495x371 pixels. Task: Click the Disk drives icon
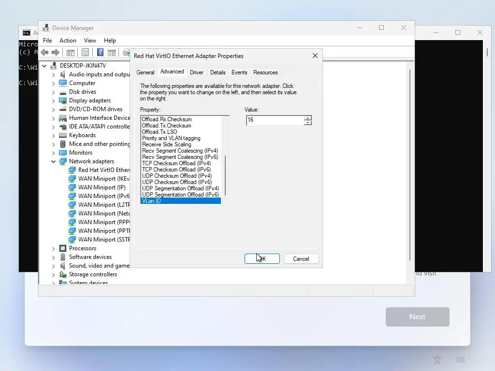(x=63, y=92)
